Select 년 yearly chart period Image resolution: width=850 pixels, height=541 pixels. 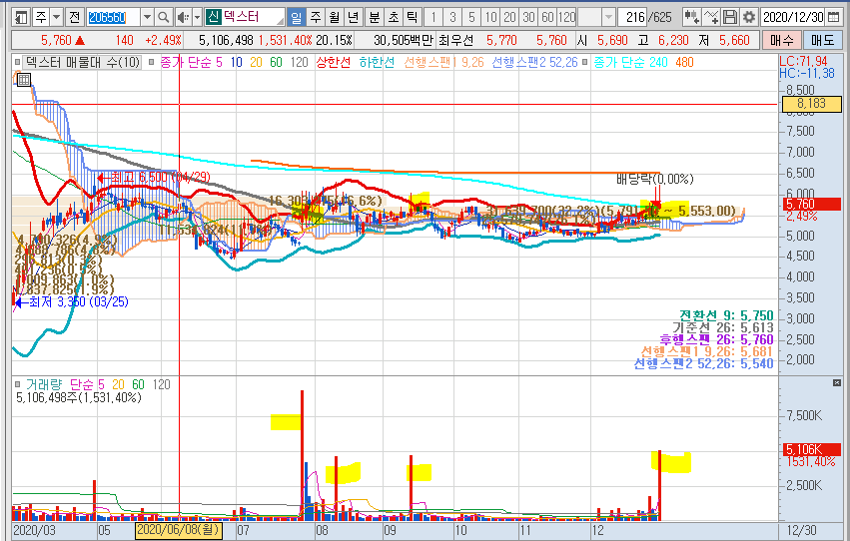(353, 18)
